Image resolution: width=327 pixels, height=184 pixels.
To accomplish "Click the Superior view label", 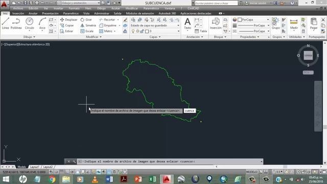I will pos(11,44).
